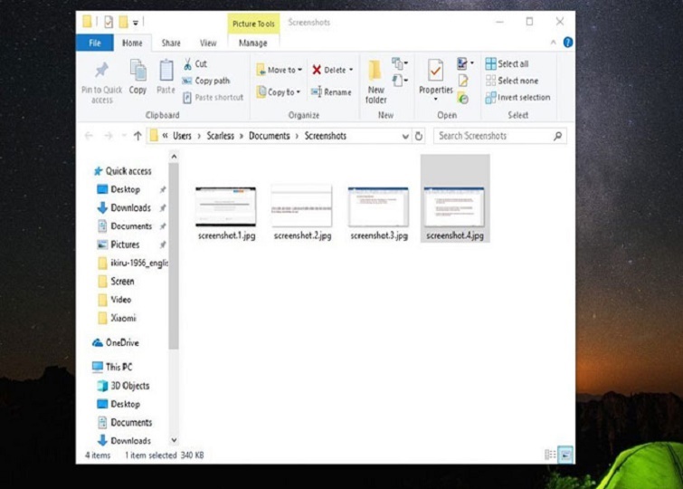Create a New folder from ribbon
This screenshot has height=489, width=683.
coord(375,74)
